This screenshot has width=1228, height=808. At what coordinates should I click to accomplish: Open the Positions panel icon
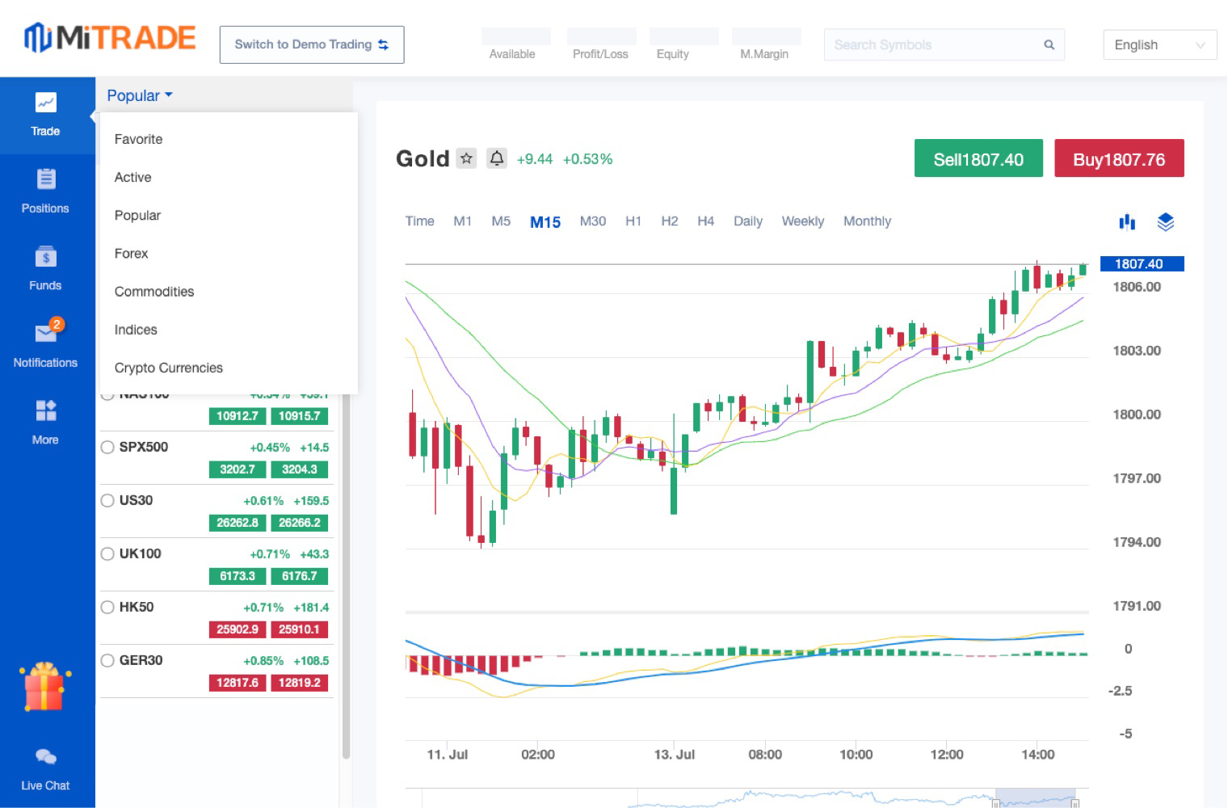(x=46, y=179)
